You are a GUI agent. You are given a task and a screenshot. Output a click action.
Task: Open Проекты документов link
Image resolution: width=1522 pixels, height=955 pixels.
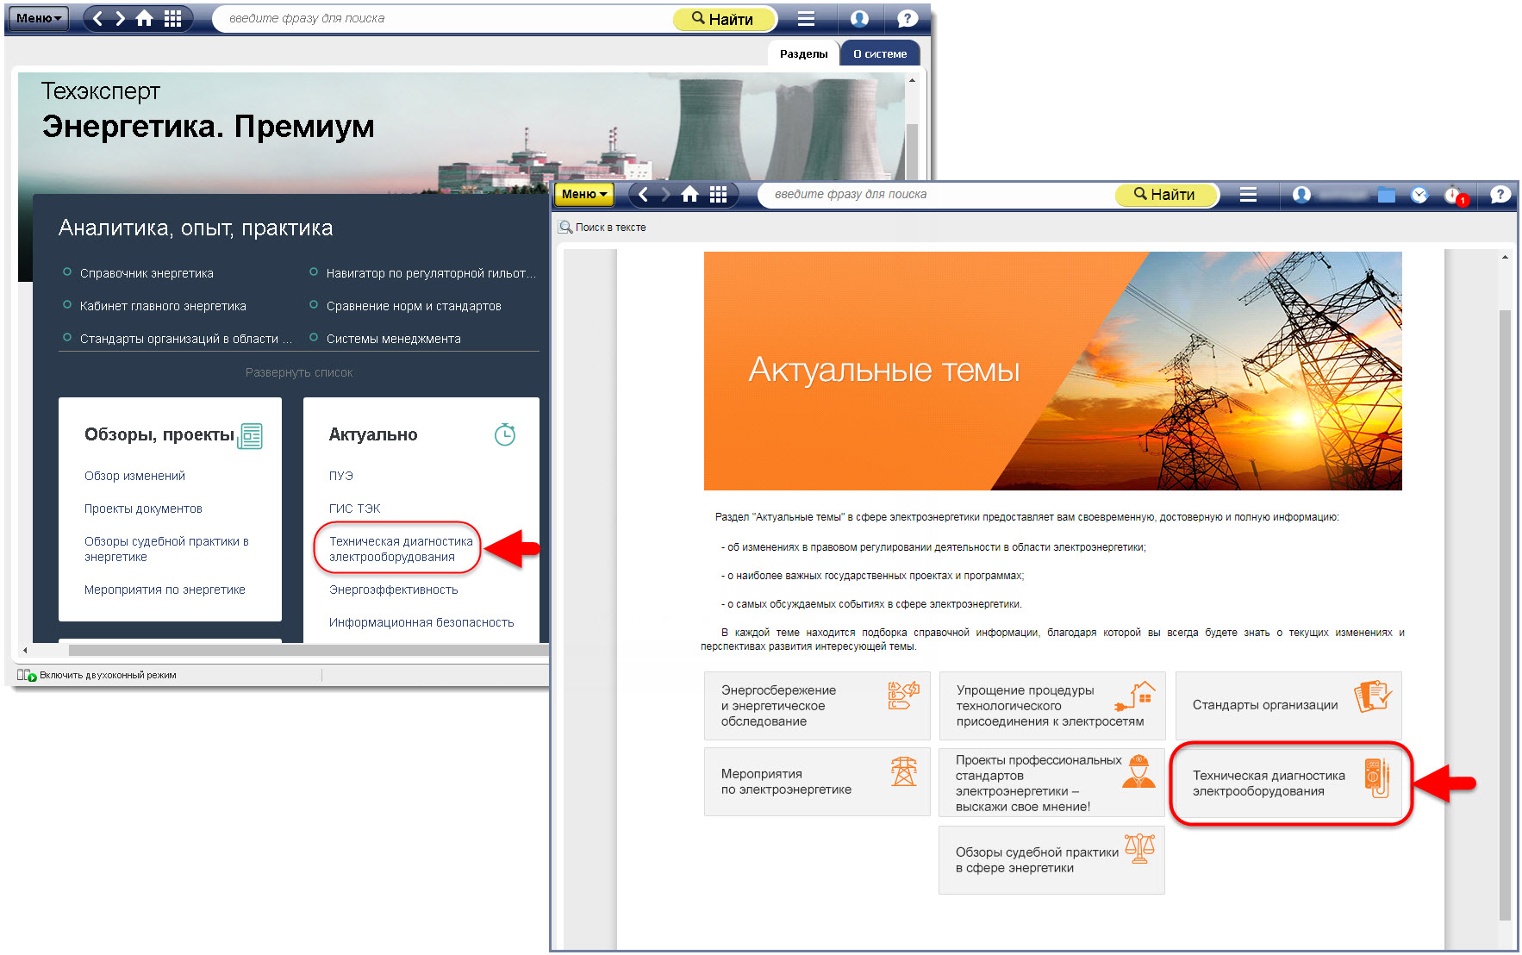click(143, 509)
